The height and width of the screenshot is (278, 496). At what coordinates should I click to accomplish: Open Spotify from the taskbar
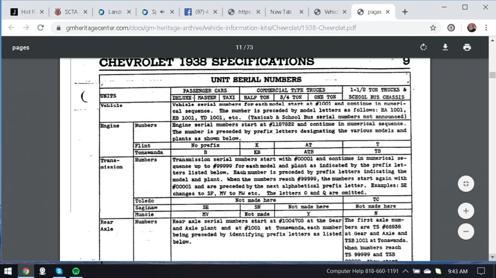pos(76,271)
